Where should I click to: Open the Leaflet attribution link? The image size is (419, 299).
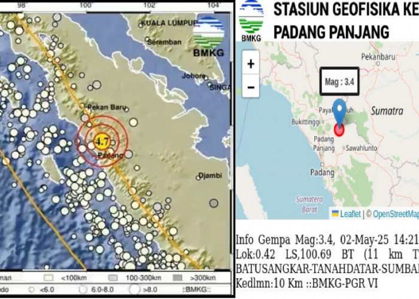tap(350, 213)
